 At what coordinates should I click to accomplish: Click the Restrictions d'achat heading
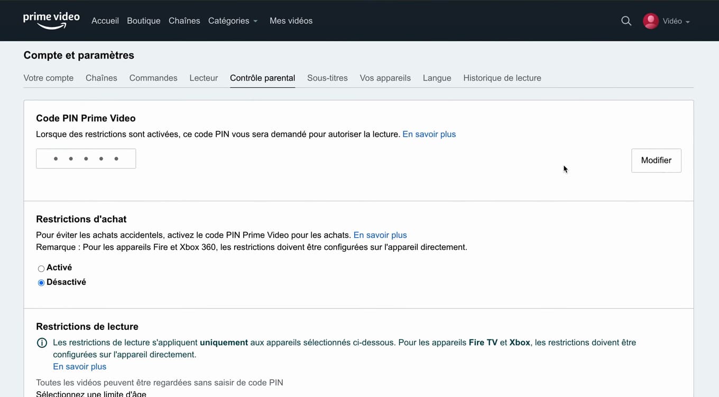[81, 219]
